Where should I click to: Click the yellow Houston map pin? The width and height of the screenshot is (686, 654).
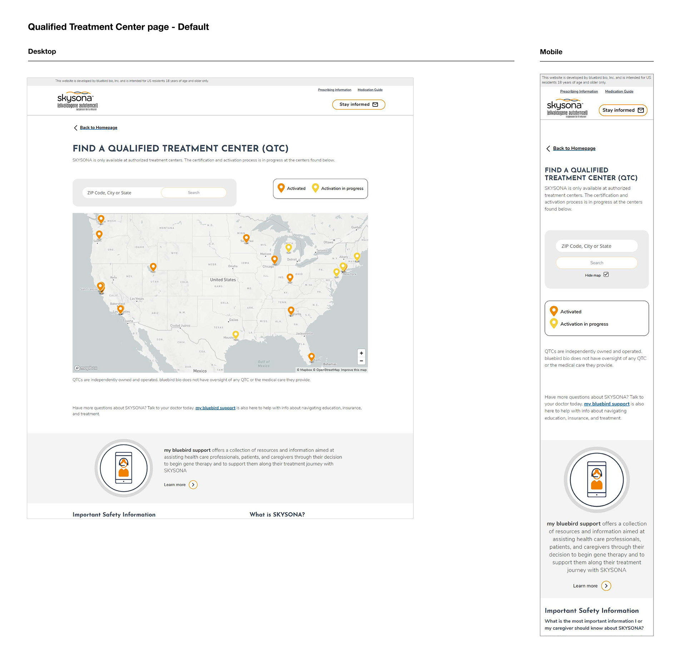tap(235, 335)
